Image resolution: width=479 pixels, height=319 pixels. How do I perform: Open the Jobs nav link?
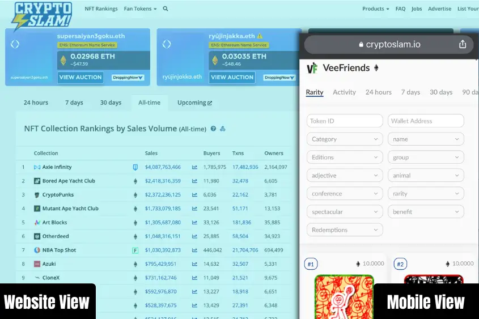pyautogui.click(x=417, y=9)
